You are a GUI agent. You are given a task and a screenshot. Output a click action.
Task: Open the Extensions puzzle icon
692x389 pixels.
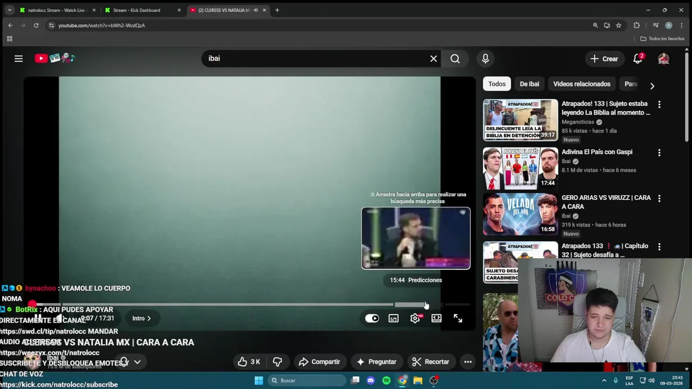click(637, 25)
